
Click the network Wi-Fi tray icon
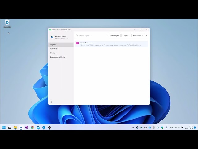pos(176,128)
